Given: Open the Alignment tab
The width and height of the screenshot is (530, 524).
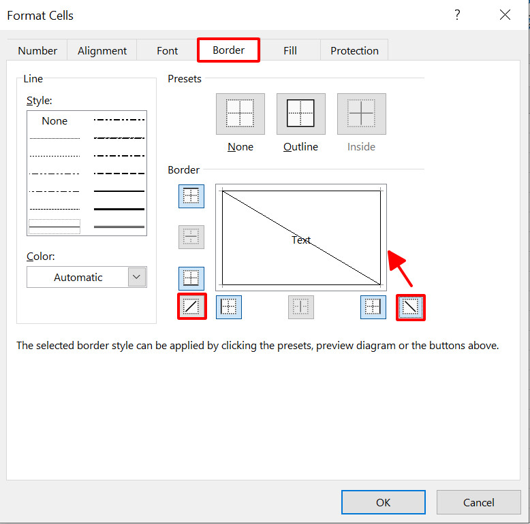Looking at the screenshot, I should [102, 50].
